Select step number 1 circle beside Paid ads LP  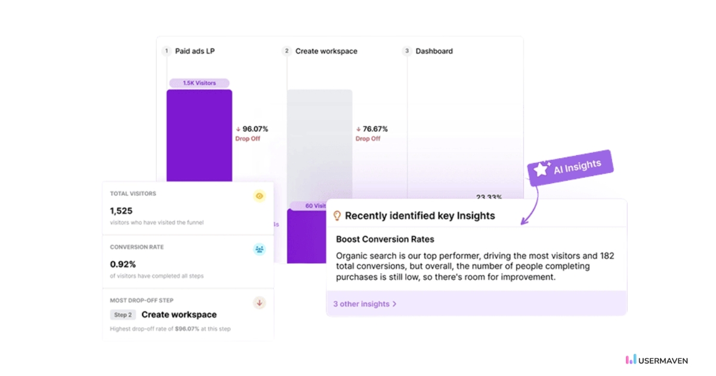click(x=166, y=51)
